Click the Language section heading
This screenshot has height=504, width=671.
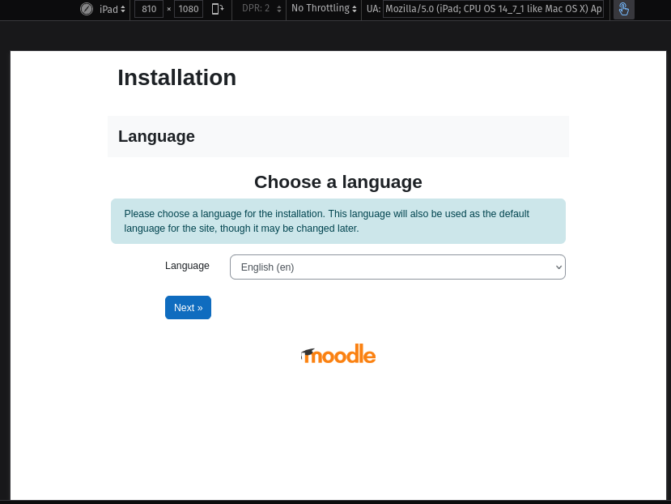[156, 136]
